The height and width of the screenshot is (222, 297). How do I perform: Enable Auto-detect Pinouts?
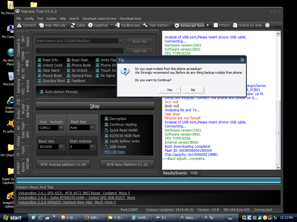coord(42,92)
